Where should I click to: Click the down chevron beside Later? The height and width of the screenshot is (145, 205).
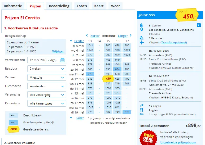tap(71, 118)
